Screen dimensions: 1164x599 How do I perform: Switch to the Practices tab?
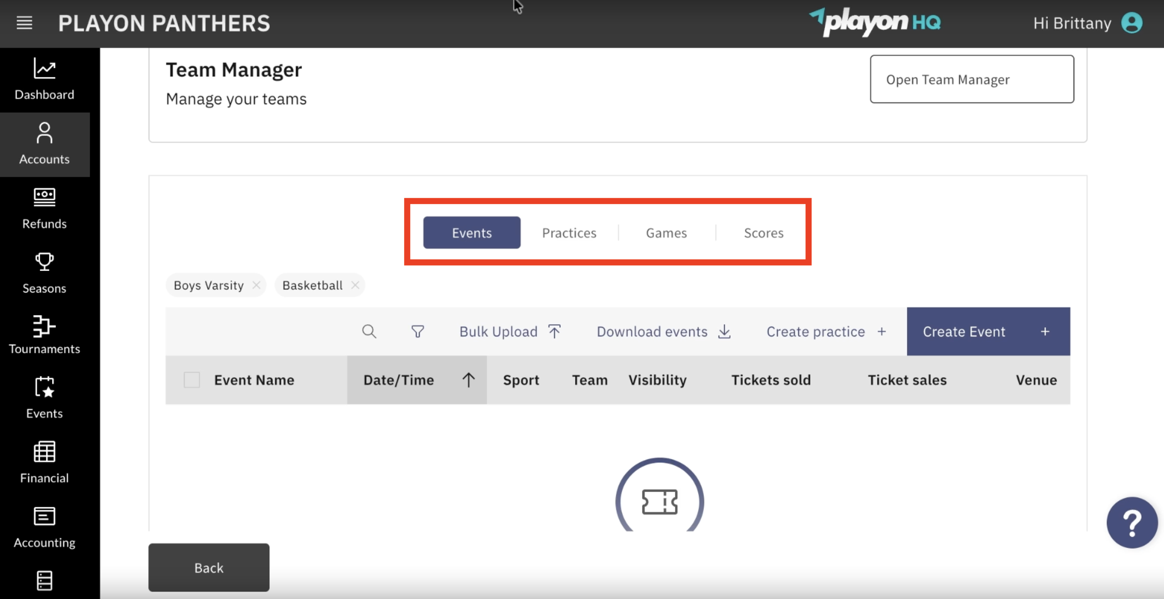(569, 233)
